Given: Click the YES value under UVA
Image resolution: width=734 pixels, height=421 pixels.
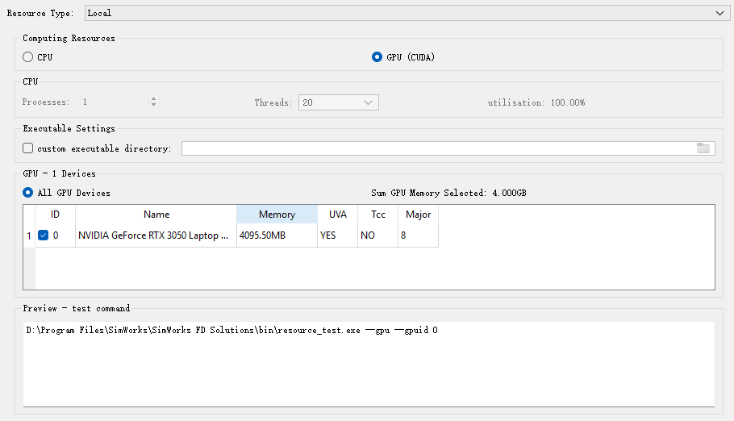Looking at the screenshot, I should (x=337, y=235).
